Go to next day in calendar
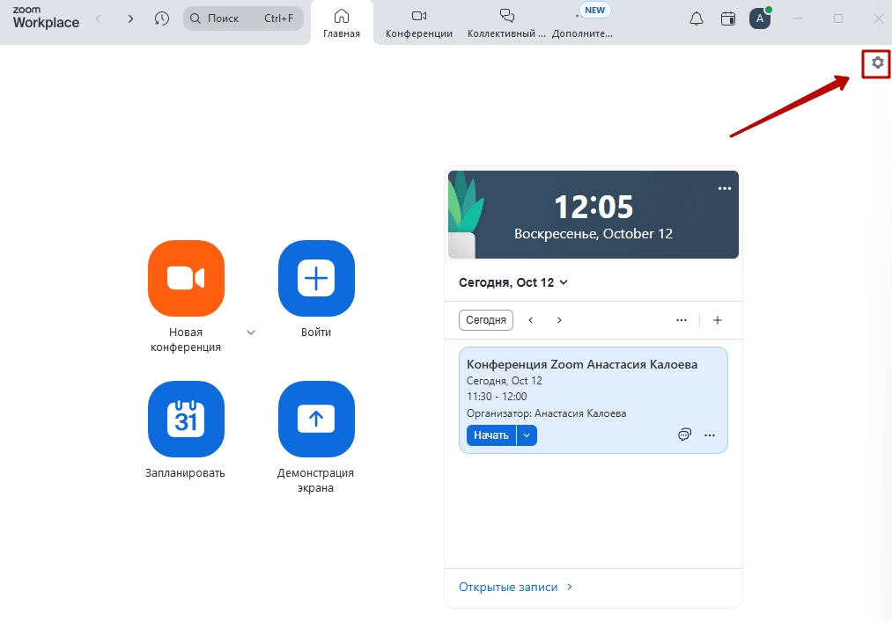The height and width of the screenshot is (621, 892). pos(559,320)
